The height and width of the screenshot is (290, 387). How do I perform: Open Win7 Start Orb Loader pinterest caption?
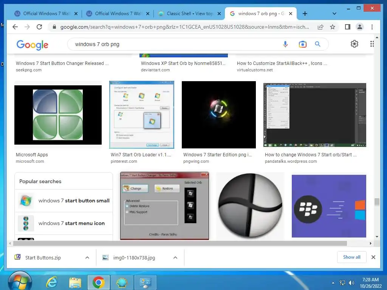point(141,157)
